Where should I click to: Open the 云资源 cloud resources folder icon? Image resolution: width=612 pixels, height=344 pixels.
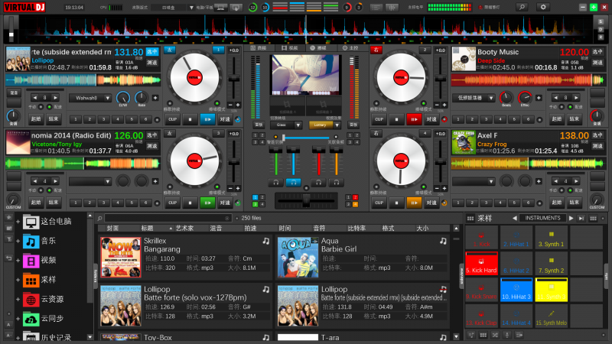(31, 300)
